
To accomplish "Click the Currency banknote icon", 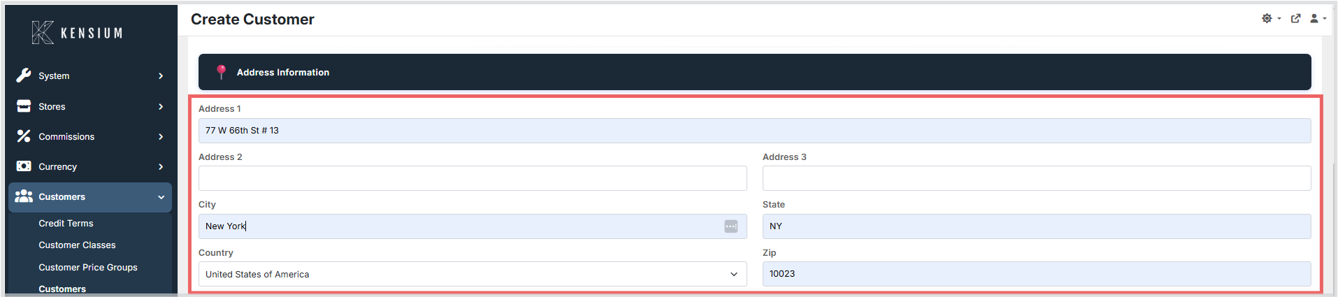I will click(x=24, y=166).
